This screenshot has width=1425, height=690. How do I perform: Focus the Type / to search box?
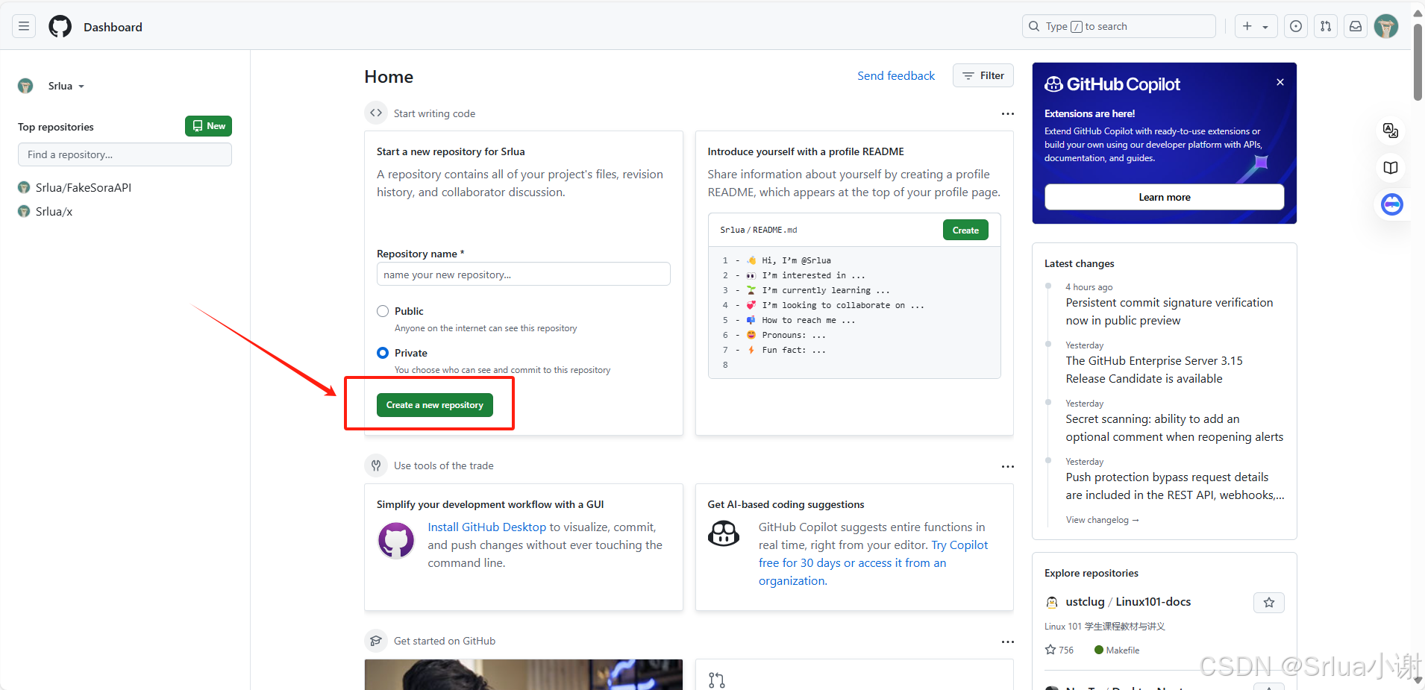(1119, 27)
